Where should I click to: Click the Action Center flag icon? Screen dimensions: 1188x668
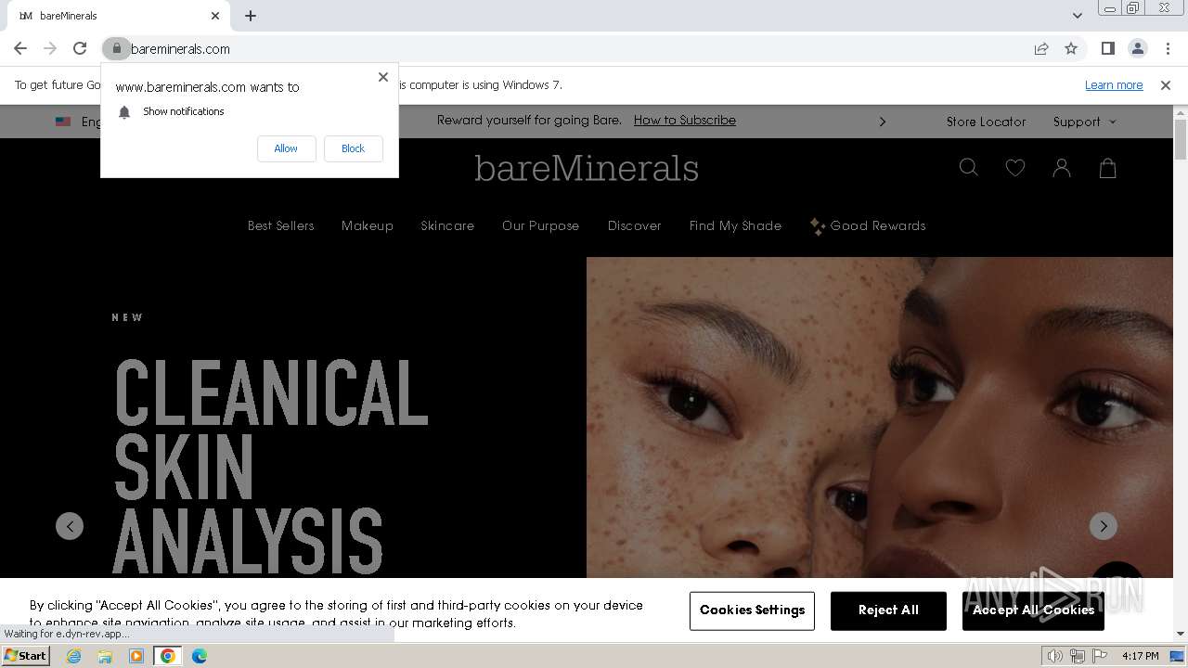click(1099, 656)
